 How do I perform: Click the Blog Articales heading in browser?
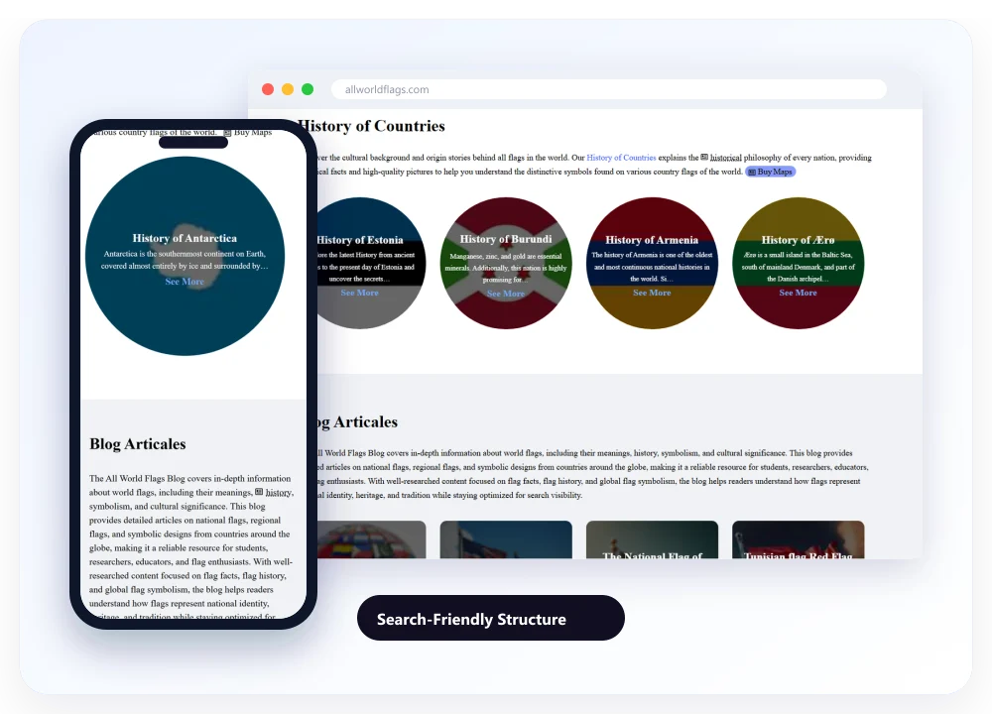(358, 421)
